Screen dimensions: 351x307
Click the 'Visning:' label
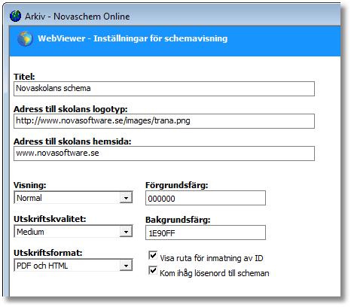point(30,185)
